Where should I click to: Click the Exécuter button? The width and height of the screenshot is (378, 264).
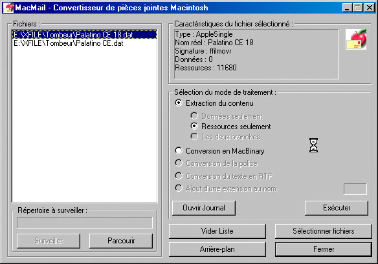[337, 208]
